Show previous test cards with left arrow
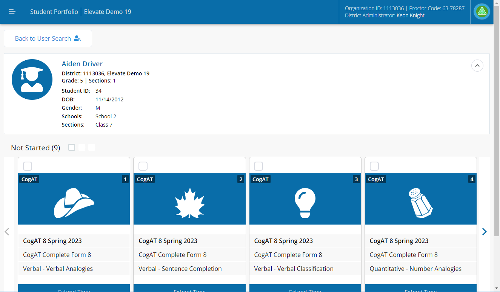This screenshot has height=292, width=500. click(7, 232)
